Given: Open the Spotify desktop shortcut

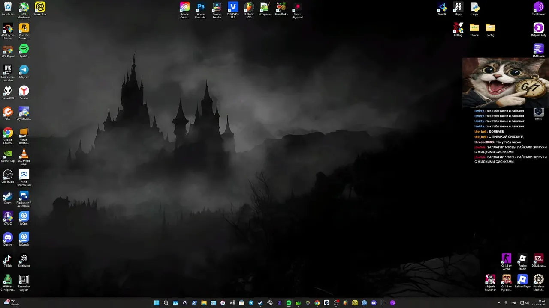Looking at the screenshot, I should tap(24, 50).
